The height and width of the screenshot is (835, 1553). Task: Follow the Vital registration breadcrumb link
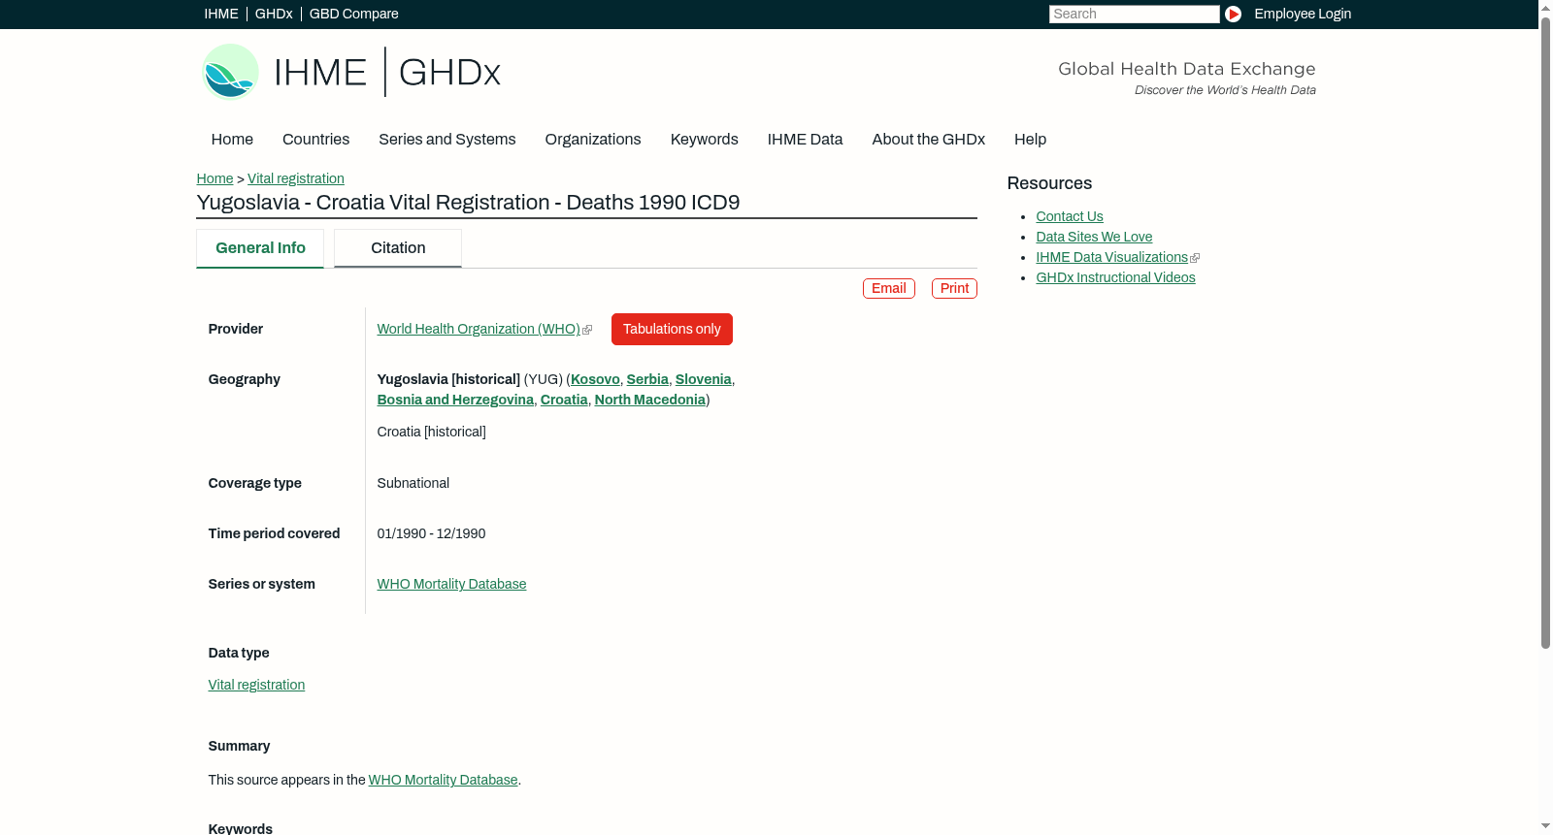pos(296,178)
